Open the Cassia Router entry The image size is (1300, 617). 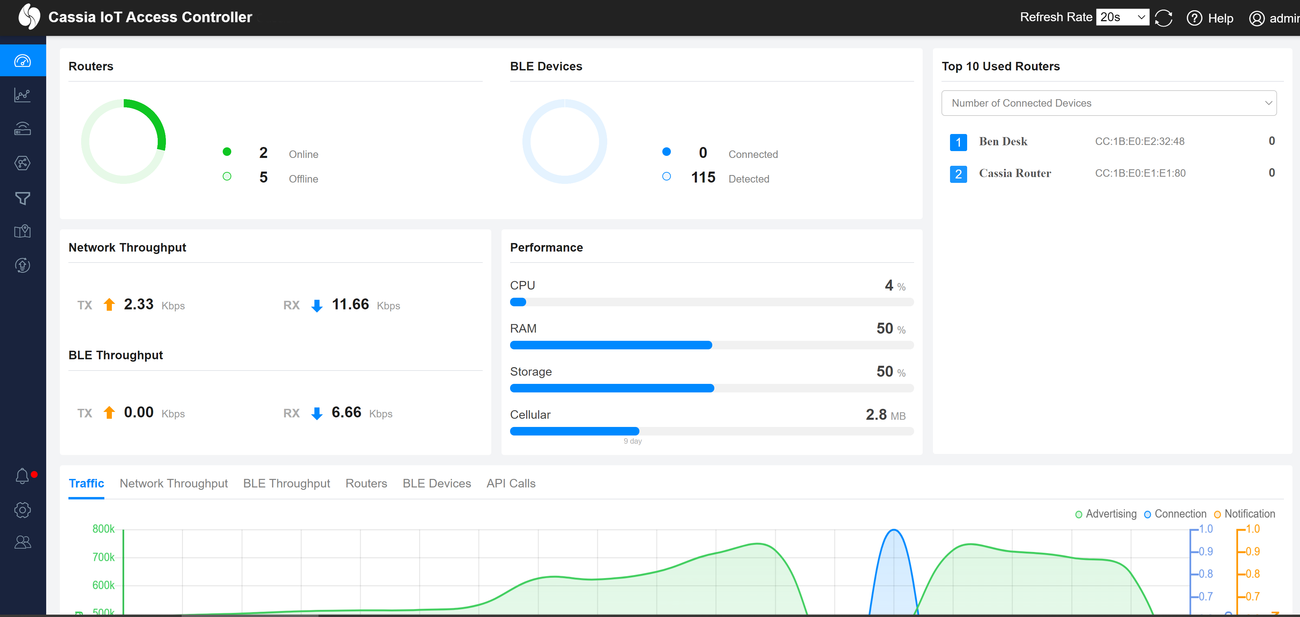tap(1015, 173)
